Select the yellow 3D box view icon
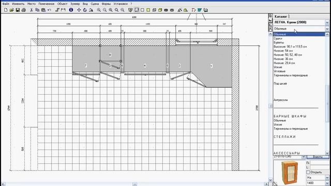 [160, 10]
